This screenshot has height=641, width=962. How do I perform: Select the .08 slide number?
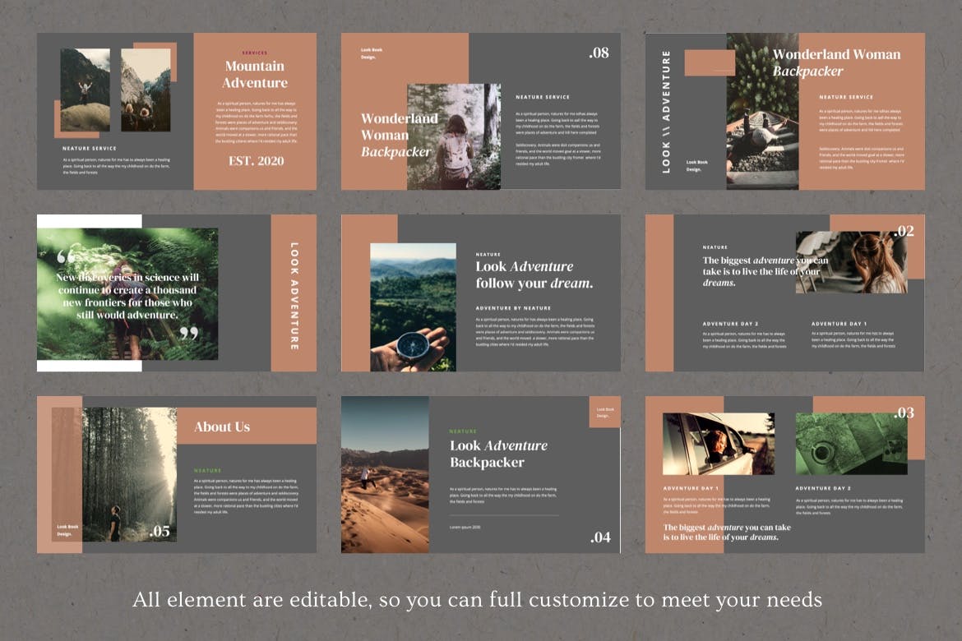click(x=599, y=53)
